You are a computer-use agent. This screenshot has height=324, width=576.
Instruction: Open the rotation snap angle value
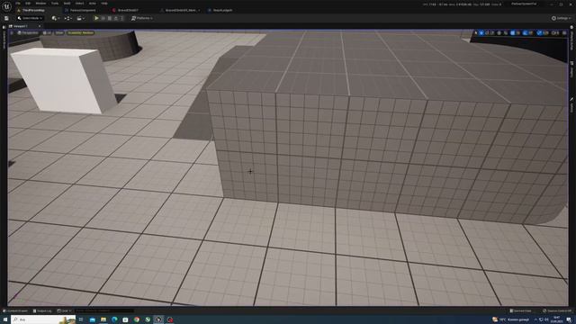(x=531, y=33)
